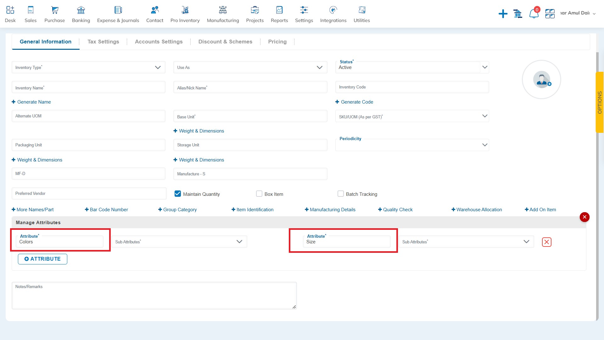604x340 pixels.
Task: Open the notifications bell icon
Action: click(534, 14)
